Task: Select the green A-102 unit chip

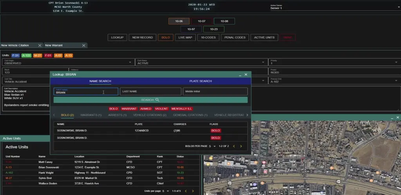Action: [26, 55]
